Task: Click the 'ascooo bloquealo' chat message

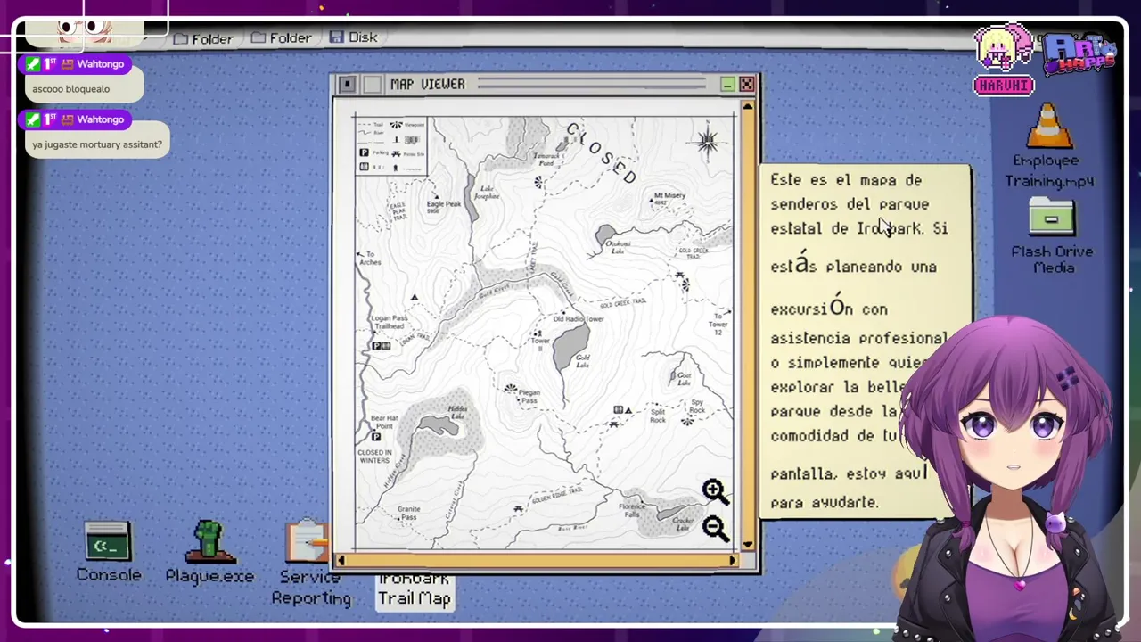Action: click(71, 89)
